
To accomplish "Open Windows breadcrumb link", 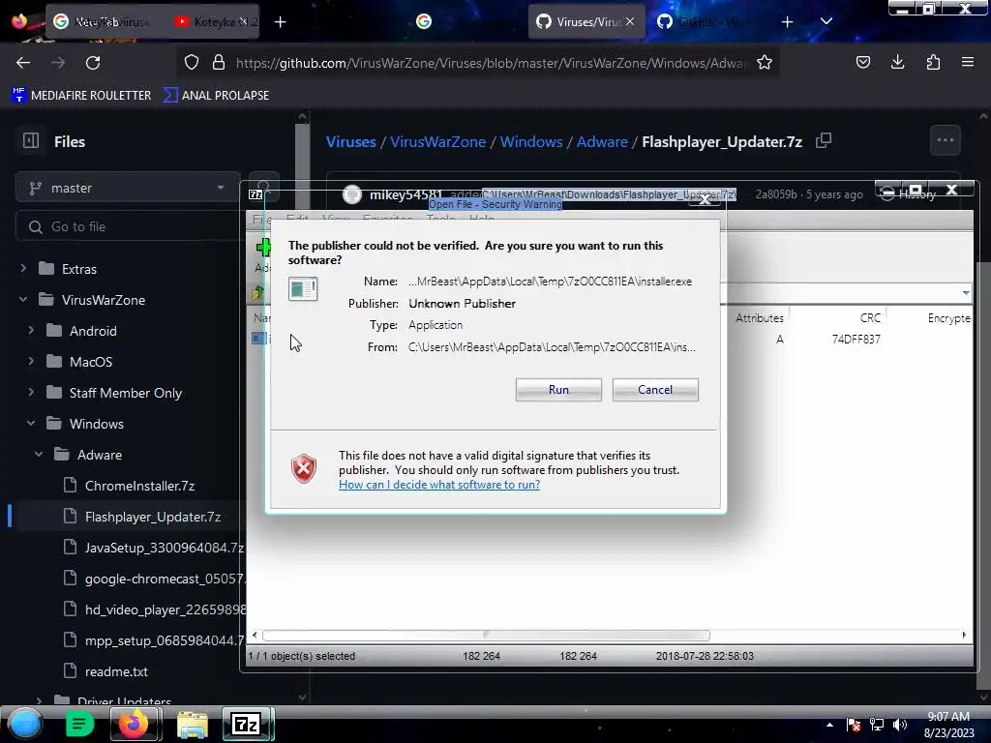I will [x=531, y=141].
